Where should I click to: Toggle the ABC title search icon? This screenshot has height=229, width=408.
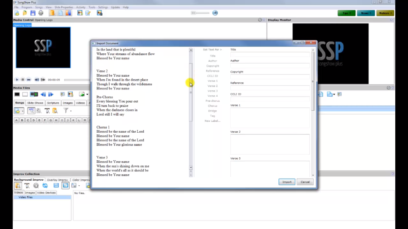(x=31, y=111)
